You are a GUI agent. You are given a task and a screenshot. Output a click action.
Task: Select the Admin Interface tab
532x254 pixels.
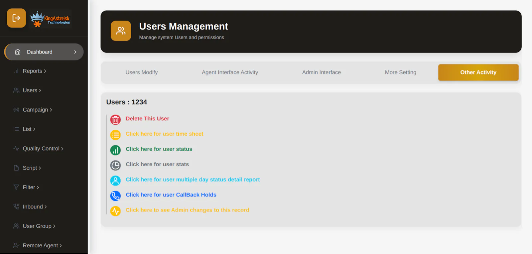pyautogui.click(x=321, y=72)
